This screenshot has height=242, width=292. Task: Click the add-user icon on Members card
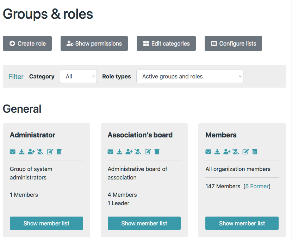(227, 152)
